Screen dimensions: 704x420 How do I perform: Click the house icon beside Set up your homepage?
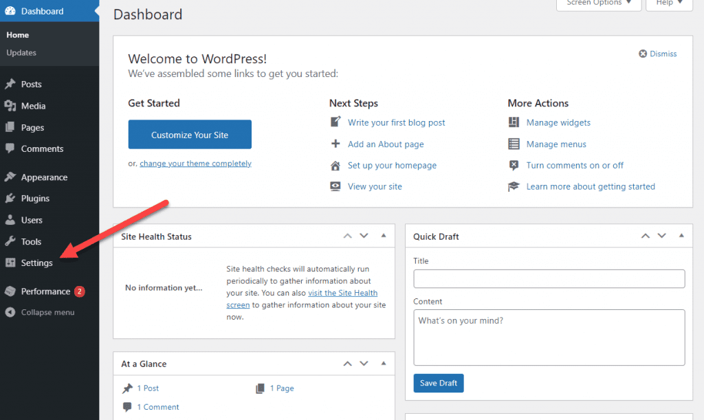pyautogui.click(x=335, y=166)
